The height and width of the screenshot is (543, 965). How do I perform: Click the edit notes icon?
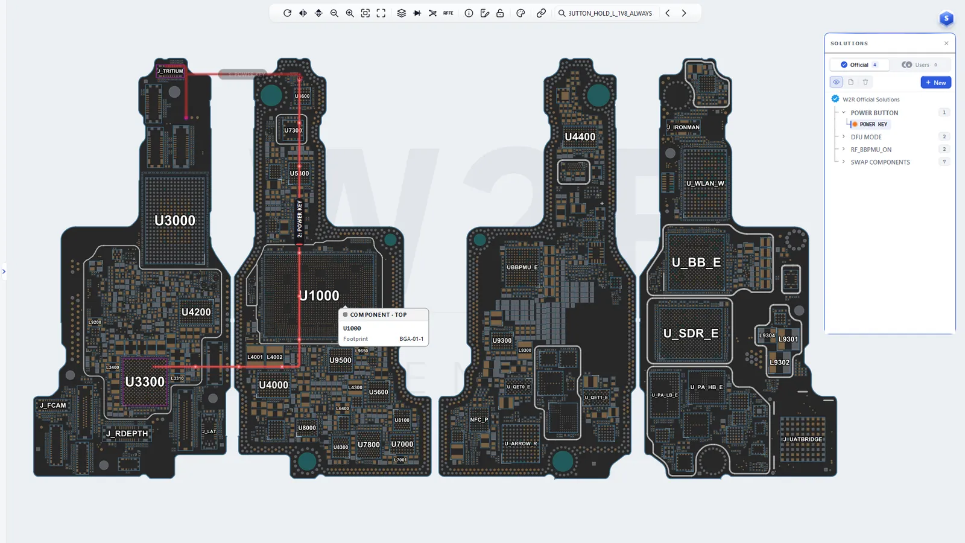pyautogui.click(x=484, y=13)
